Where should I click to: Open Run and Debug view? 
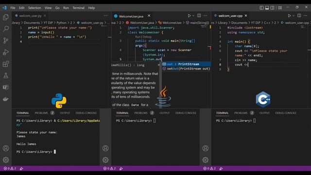[x=6, y=52]
